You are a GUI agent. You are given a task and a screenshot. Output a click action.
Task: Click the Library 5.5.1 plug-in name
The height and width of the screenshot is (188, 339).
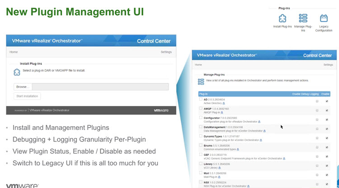(217, 164)
